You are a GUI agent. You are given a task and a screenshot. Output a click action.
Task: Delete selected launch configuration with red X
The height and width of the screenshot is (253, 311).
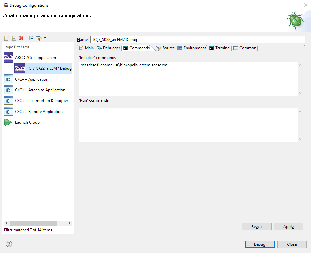click(21, 38)
